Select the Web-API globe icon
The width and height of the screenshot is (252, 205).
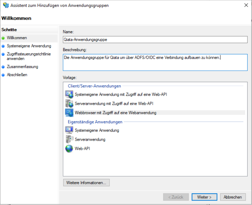[x=69, y=149]
